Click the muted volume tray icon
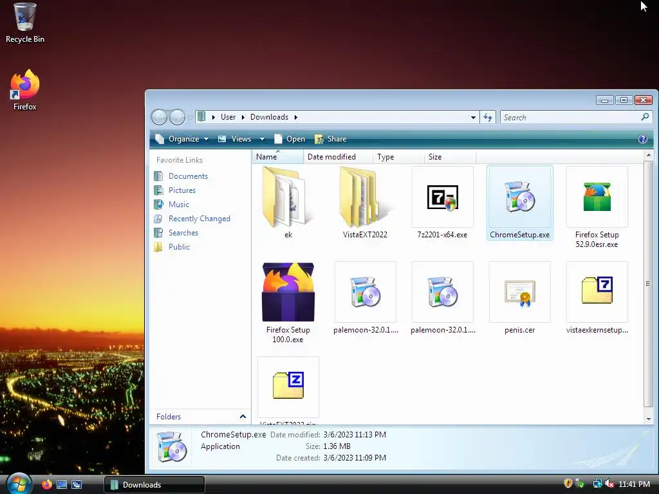Screen dimensions: 659x494 pos(609,484)
